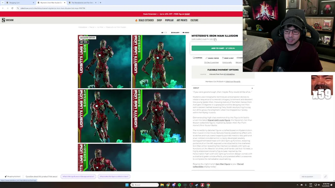The height and width of the screenshot is (188, 335).
Task: Close the Mysterio's Iron Man Illusion tab
Action: pos(65,3)
